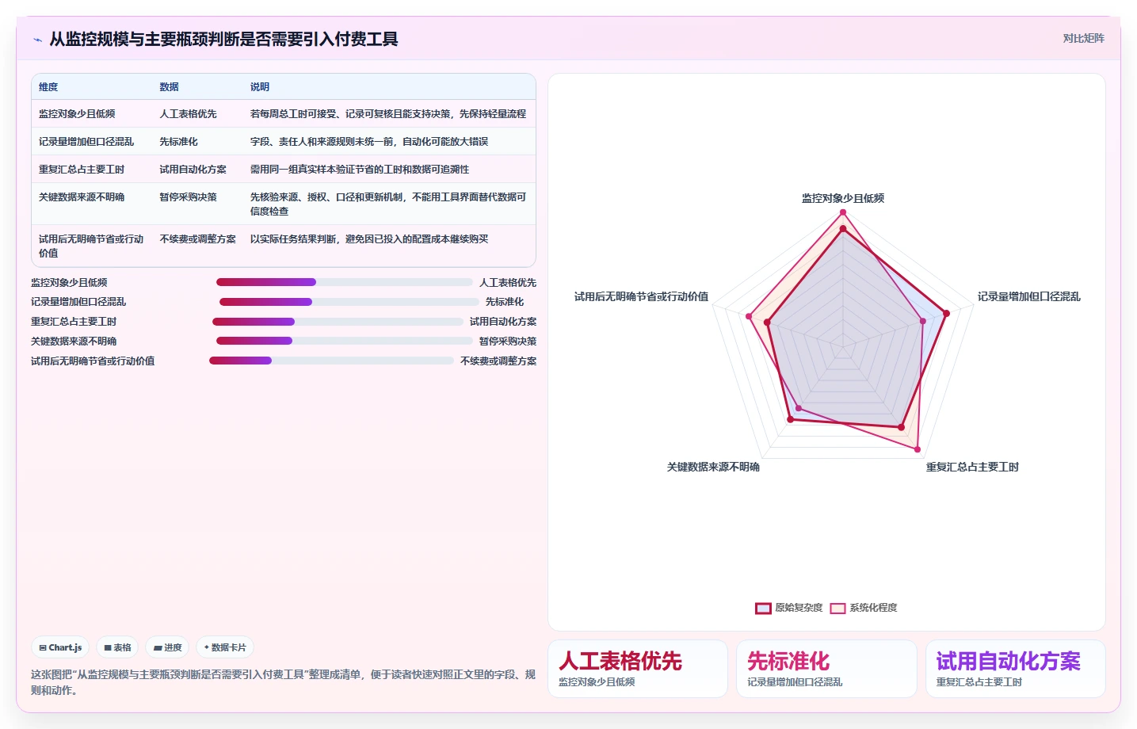Click progress label 不续费或调整方案 at bar end
This screenshot has height=729, width=1137.
pos(498,361)
